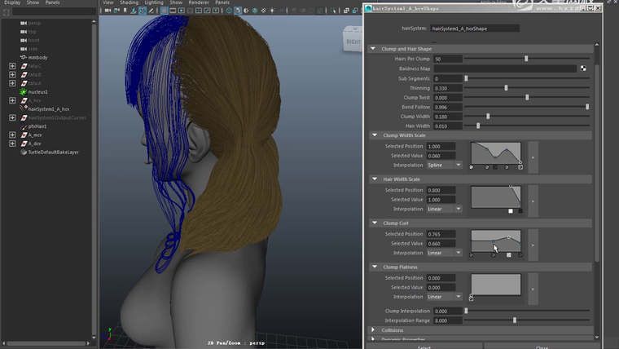Screen dimensions: 619x349
Task: Open the Shading menu in viewport
Action: (x=130, y=2)
